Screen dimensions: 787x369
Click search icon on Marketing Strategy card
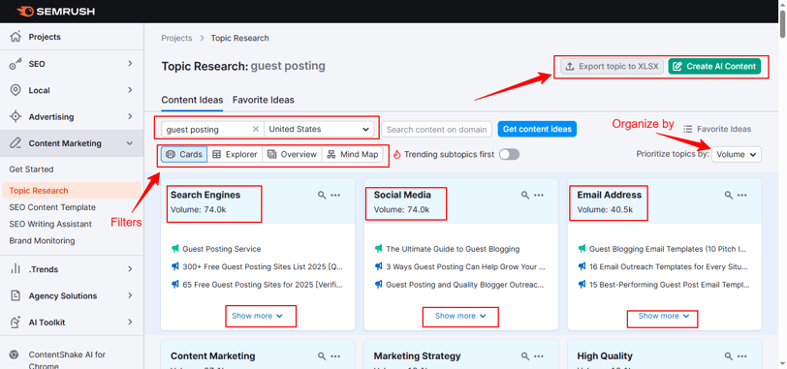525,356
